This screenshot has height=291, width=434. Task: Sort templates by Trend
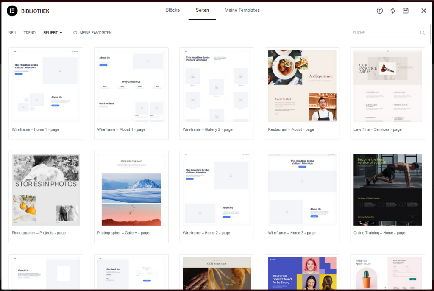[30, 33]
